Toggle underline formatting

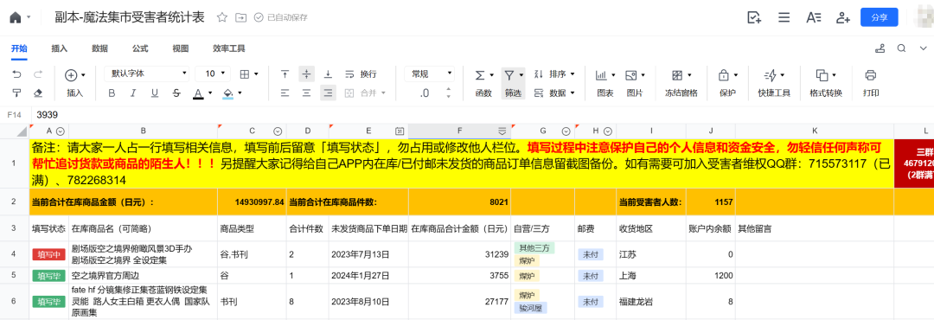point(154,93)
